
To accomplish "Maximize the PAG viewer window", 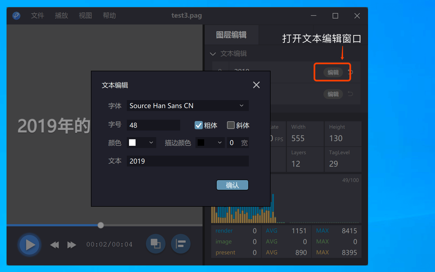I will coord(335,16).
